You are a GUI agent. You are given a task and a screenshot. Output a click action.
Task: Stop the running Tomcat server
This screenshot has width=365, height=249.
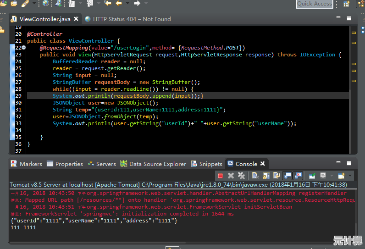(220, 176)
